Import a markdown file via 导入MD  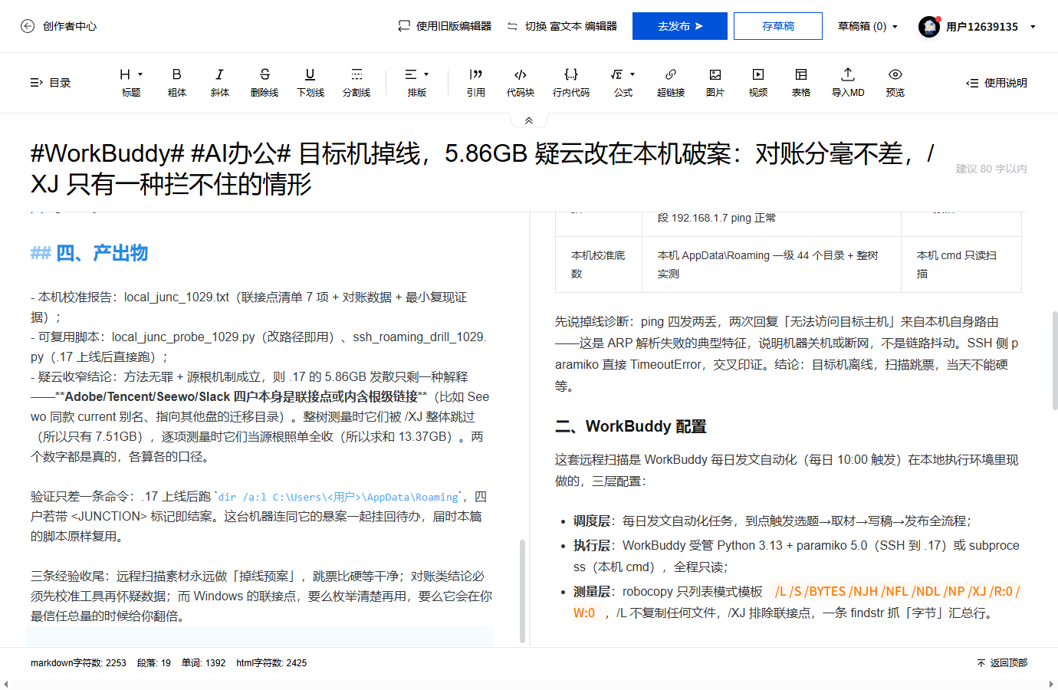[848, 83]
